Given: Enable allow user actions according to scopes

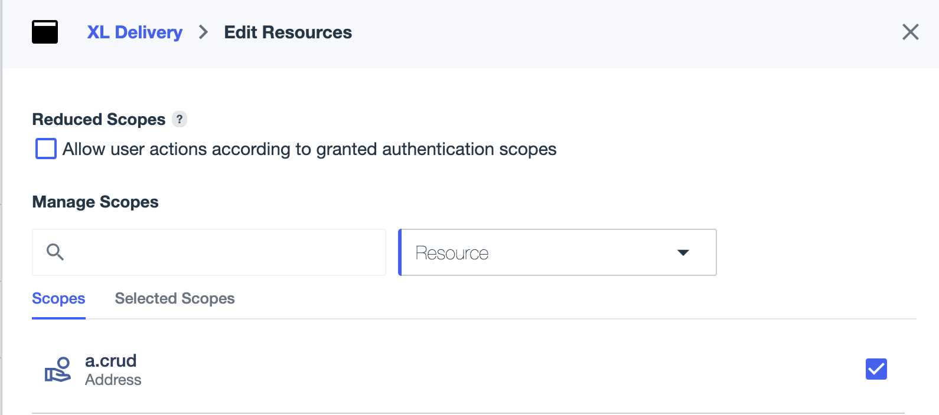Looking at the screenshot, I should click(45, 149).
